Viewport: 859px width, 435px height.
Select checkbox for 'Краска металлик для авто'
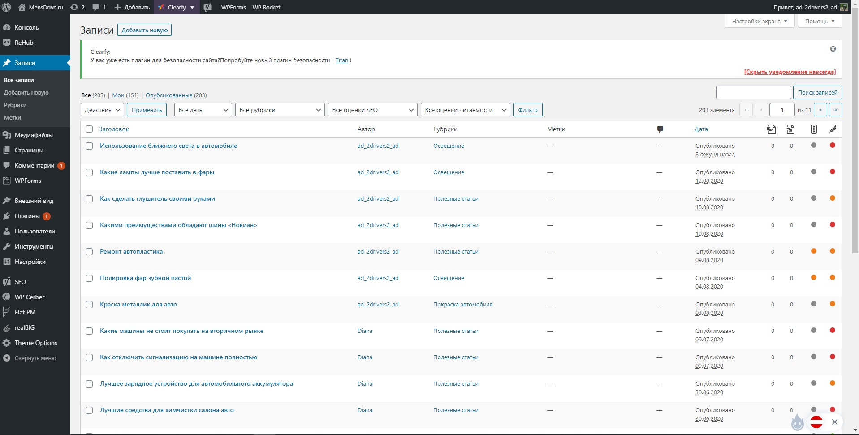pyautogui.click(x=89, y=305)
